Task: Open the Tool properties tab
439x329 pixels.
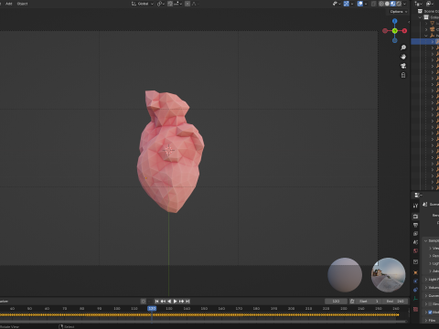Action: 415,206
